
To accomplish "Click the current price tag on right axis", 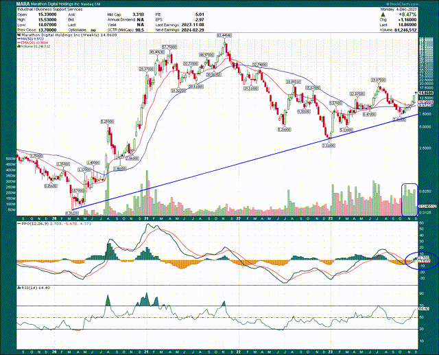I will (426, 92).
